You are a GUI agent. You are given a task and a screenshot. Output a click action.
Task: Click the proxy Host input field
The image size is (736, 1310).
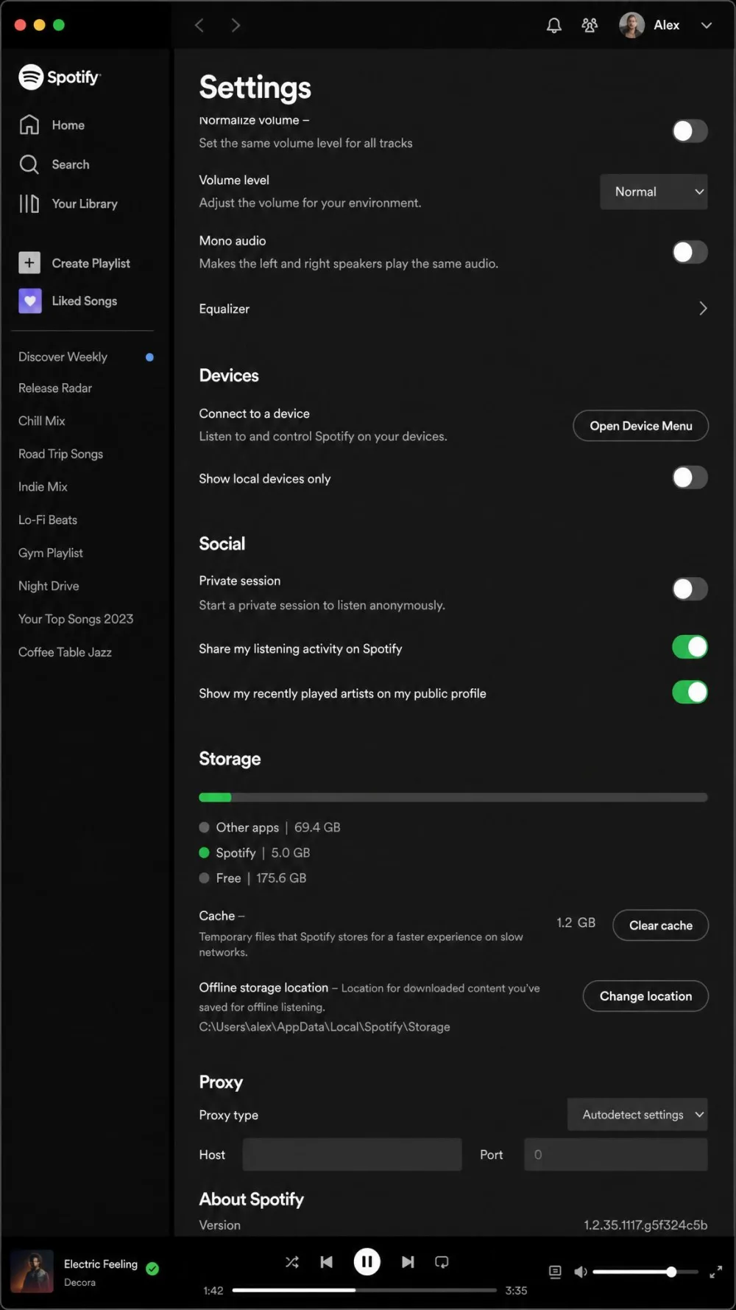point(353,1155)
